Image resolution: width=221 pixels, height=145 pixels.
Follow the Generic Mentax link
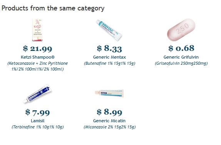pyautogui.click(x=109, y=57)
